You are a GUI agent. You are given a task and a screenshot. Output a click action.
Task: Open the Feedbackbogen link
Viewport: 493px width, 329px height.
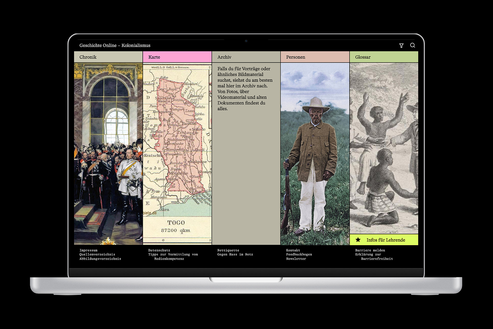(299, 254)
